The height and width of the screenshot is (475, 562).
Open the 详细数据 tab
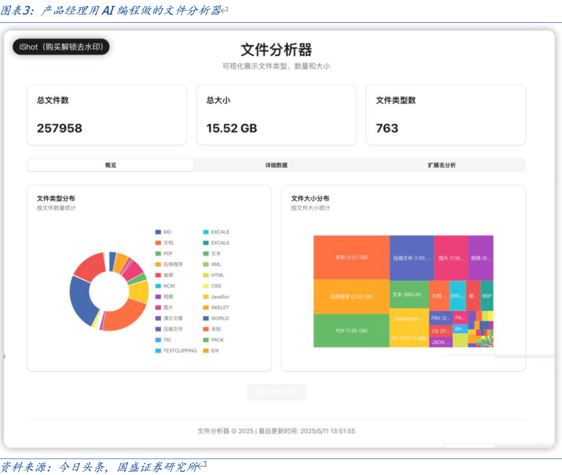276,165
